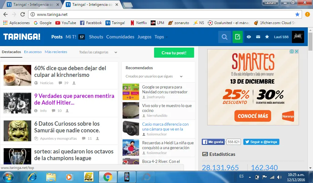
Task: Switch to the 'Más recientes' tab
Action: coord(56,52)
